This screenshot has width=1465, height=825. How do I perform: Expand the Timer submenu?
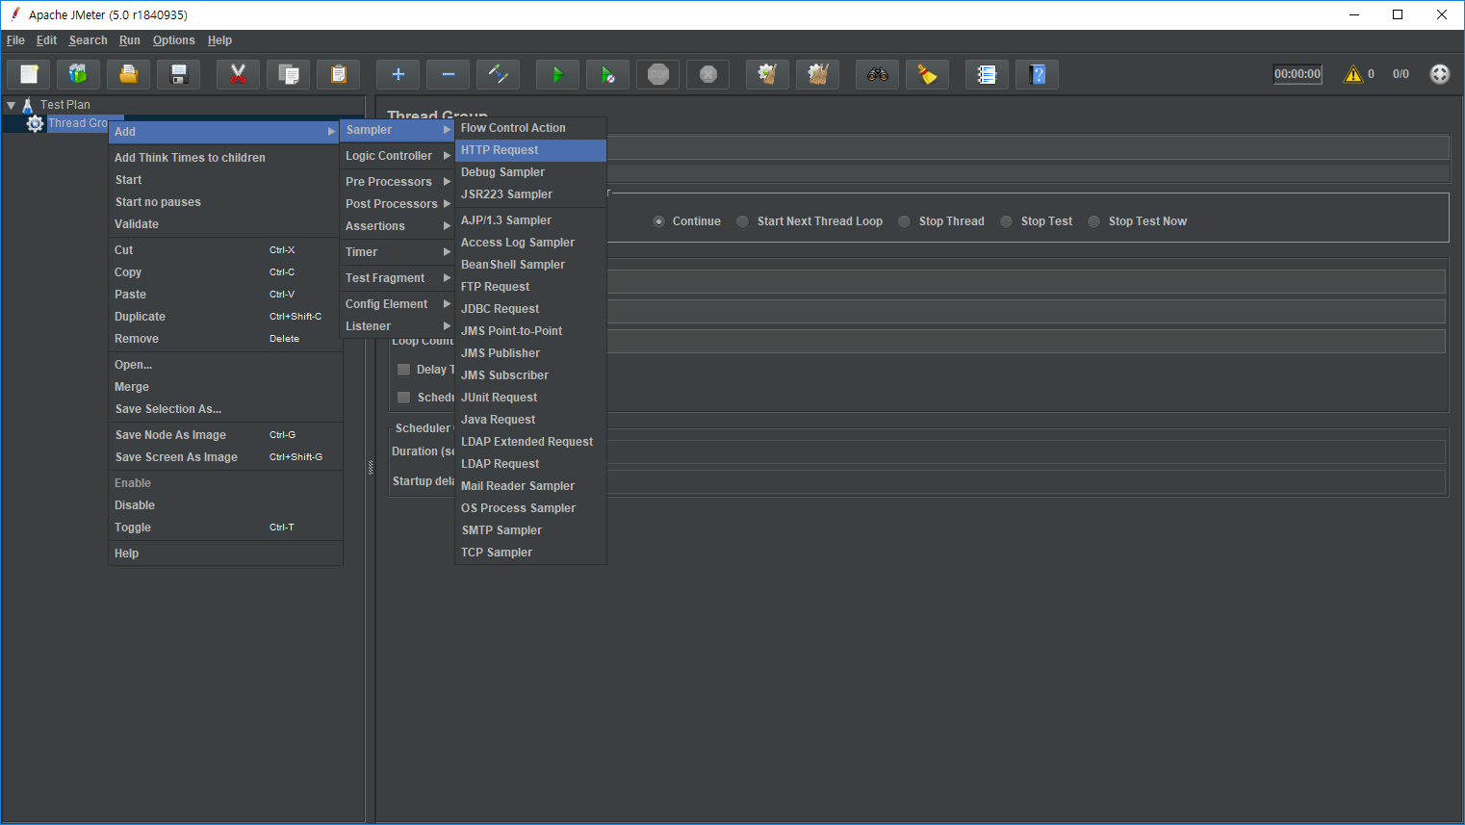tap(398, 252)
